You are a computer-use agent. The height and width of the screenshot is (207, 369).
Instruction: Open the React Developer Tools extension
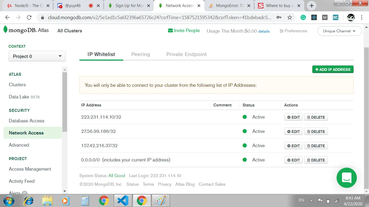click(314, 18)
